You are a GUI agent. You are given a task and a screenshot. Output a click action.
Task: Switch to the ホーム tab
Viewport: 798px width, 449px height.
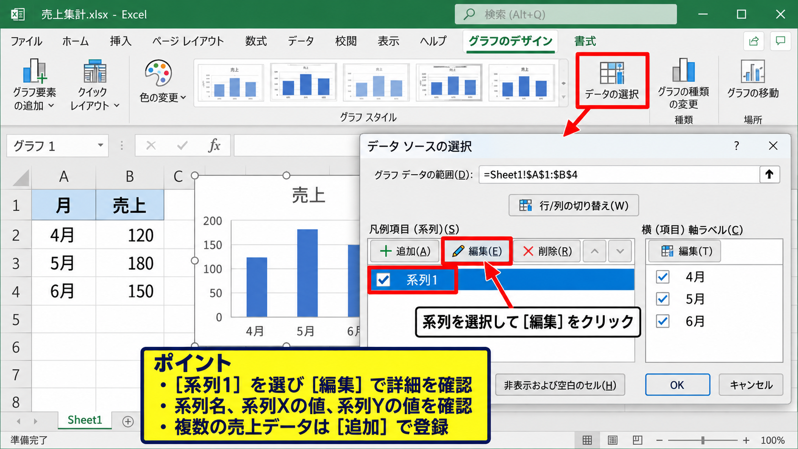[75, 41]
